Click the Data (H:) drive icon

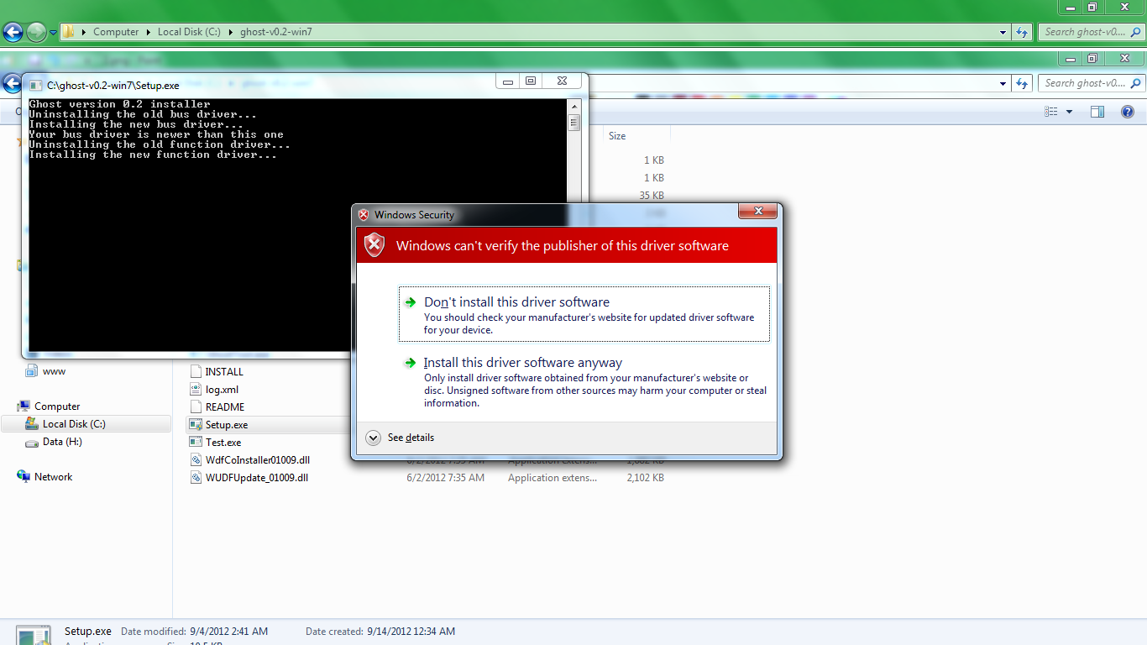[x=32, y=442]
